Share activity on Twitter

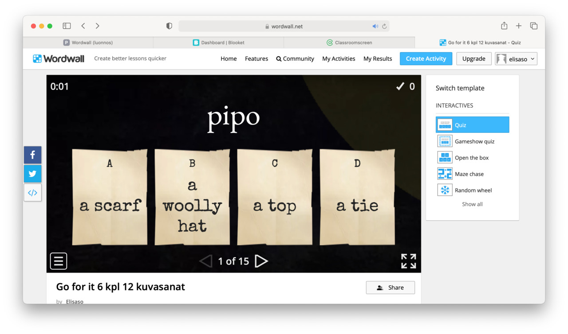[x=32, y=174]
